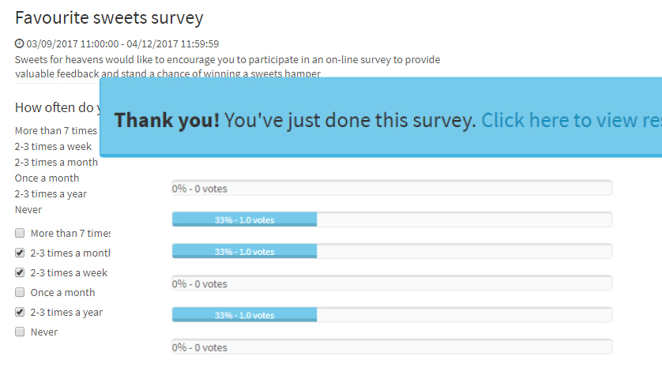
Task: Tick the Never checkbox
Action: pyautogui.click(x=20, y=332)
